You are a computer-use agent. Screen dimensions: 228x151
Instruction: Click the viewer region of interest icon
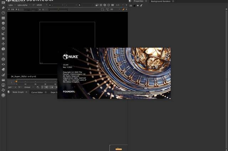click(103, 10)
